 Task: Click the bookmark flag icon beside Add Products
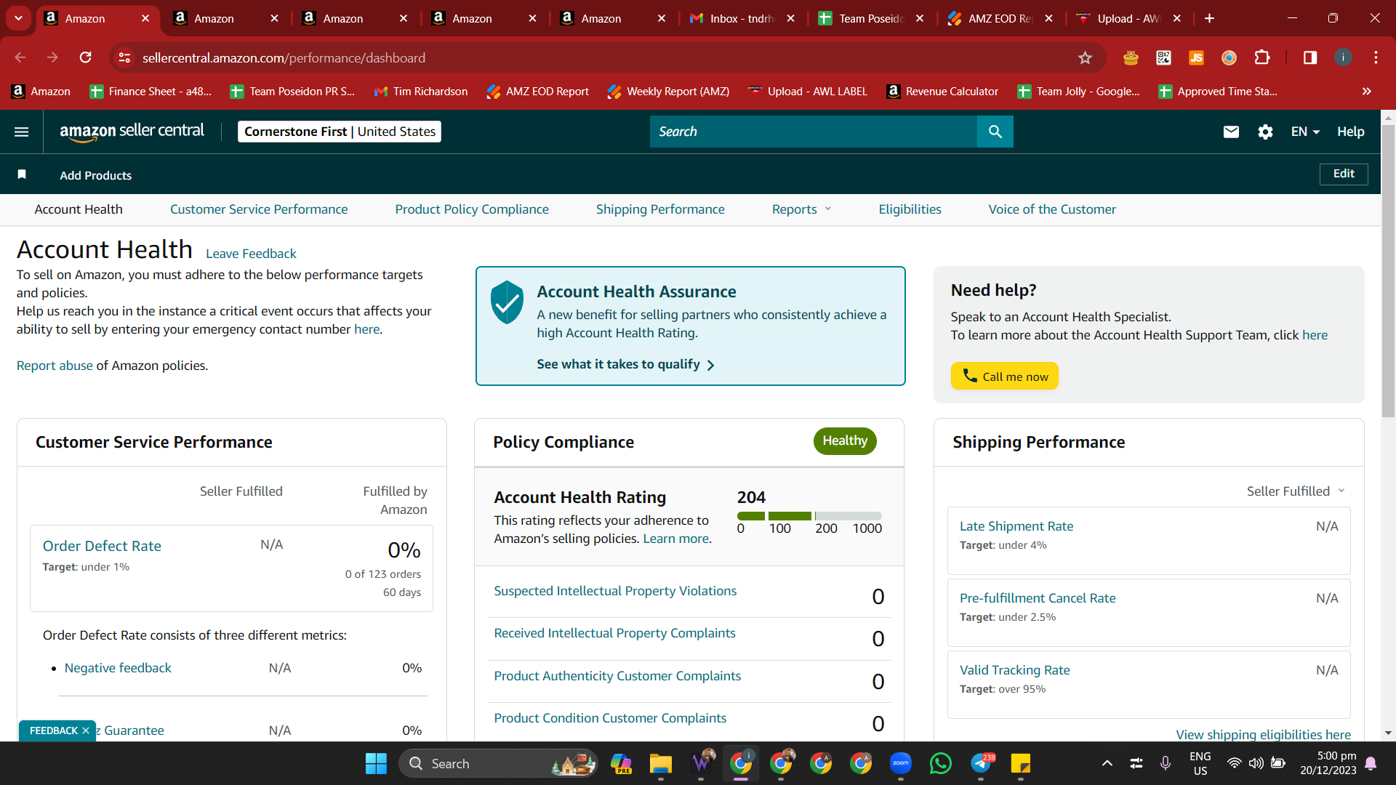click(22, 174)
